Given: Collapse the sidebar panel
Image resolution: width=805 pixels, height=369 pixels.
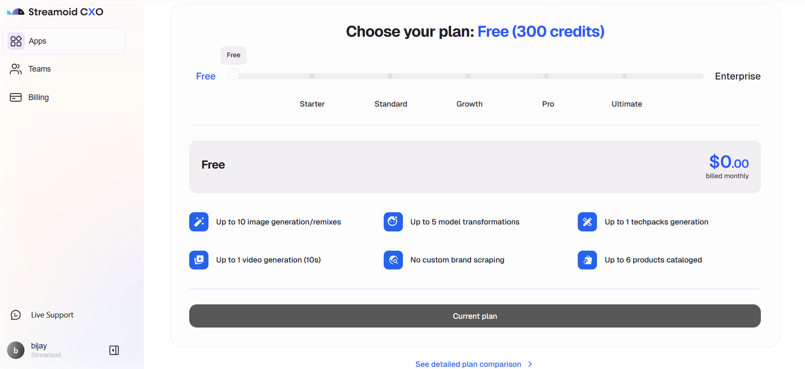Looking at the screenshot, I should point(114,350).
